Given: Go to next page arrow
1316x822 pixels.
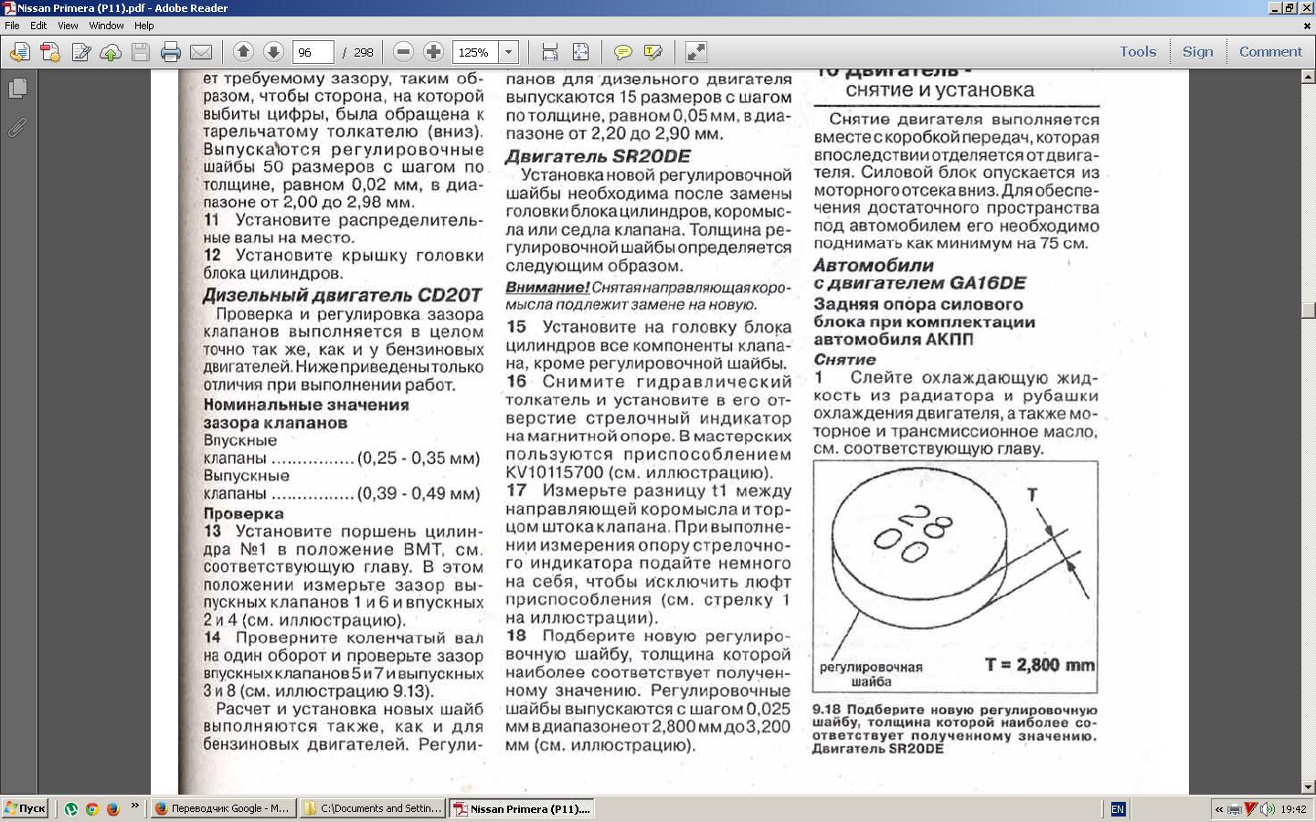Looking at the screenshot, I should click(273, 52).
